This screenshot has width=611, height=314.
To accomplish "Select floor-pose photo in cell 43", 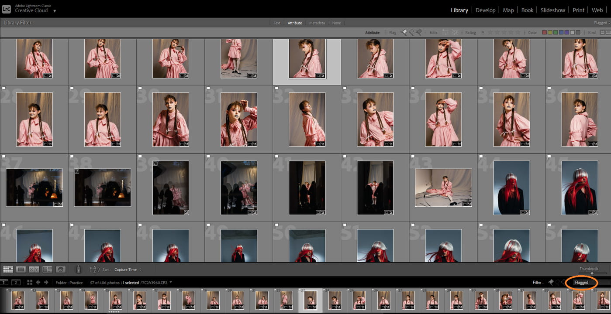I will point(443,188).
